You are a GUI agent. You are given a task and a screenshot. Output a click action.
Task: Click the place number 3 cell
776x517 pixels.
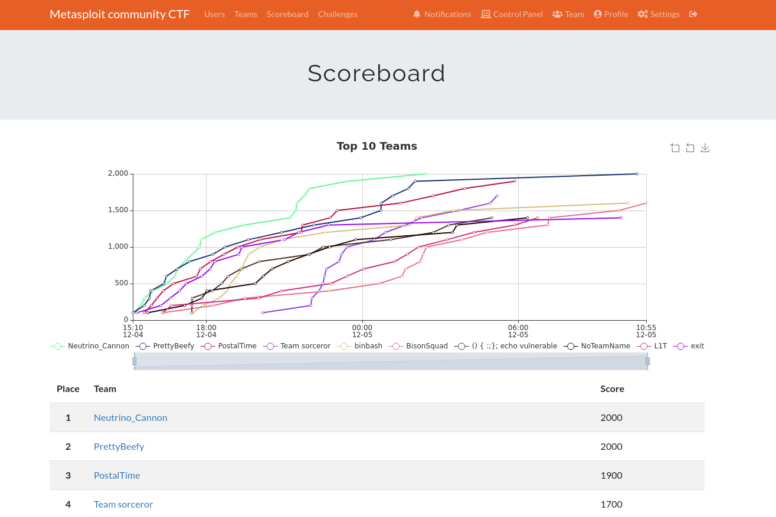coord(68,475)
